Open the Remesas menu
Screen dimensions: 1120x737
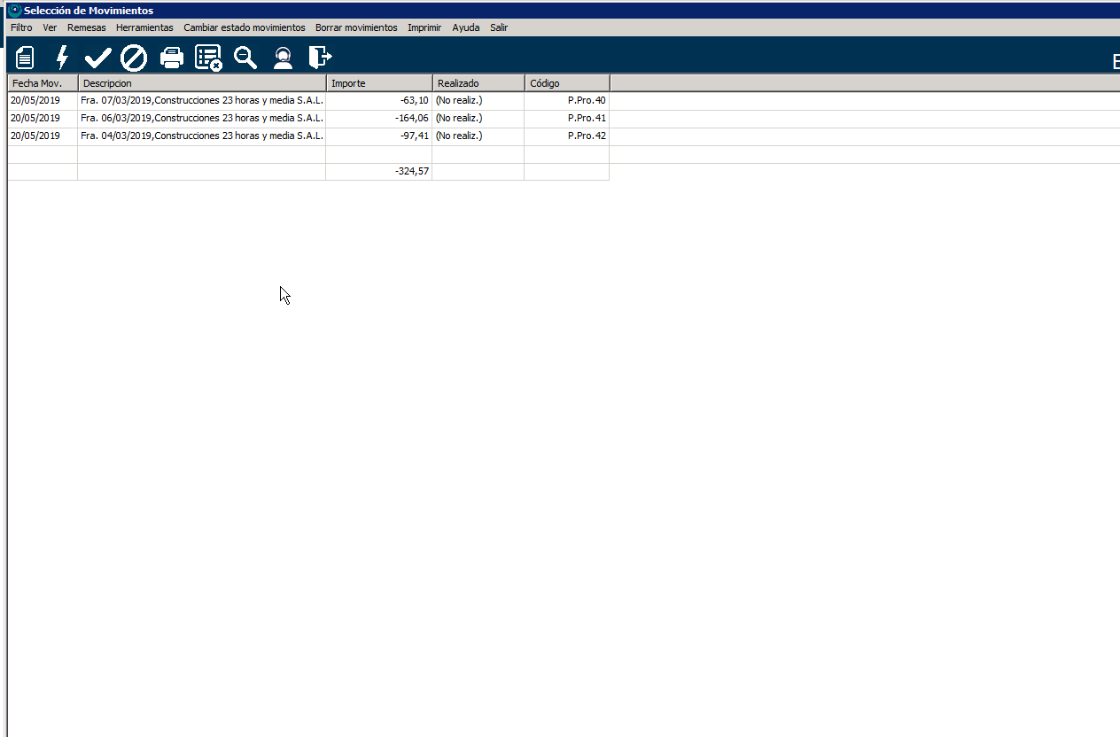pyautogui.click(x=86, y=27)
